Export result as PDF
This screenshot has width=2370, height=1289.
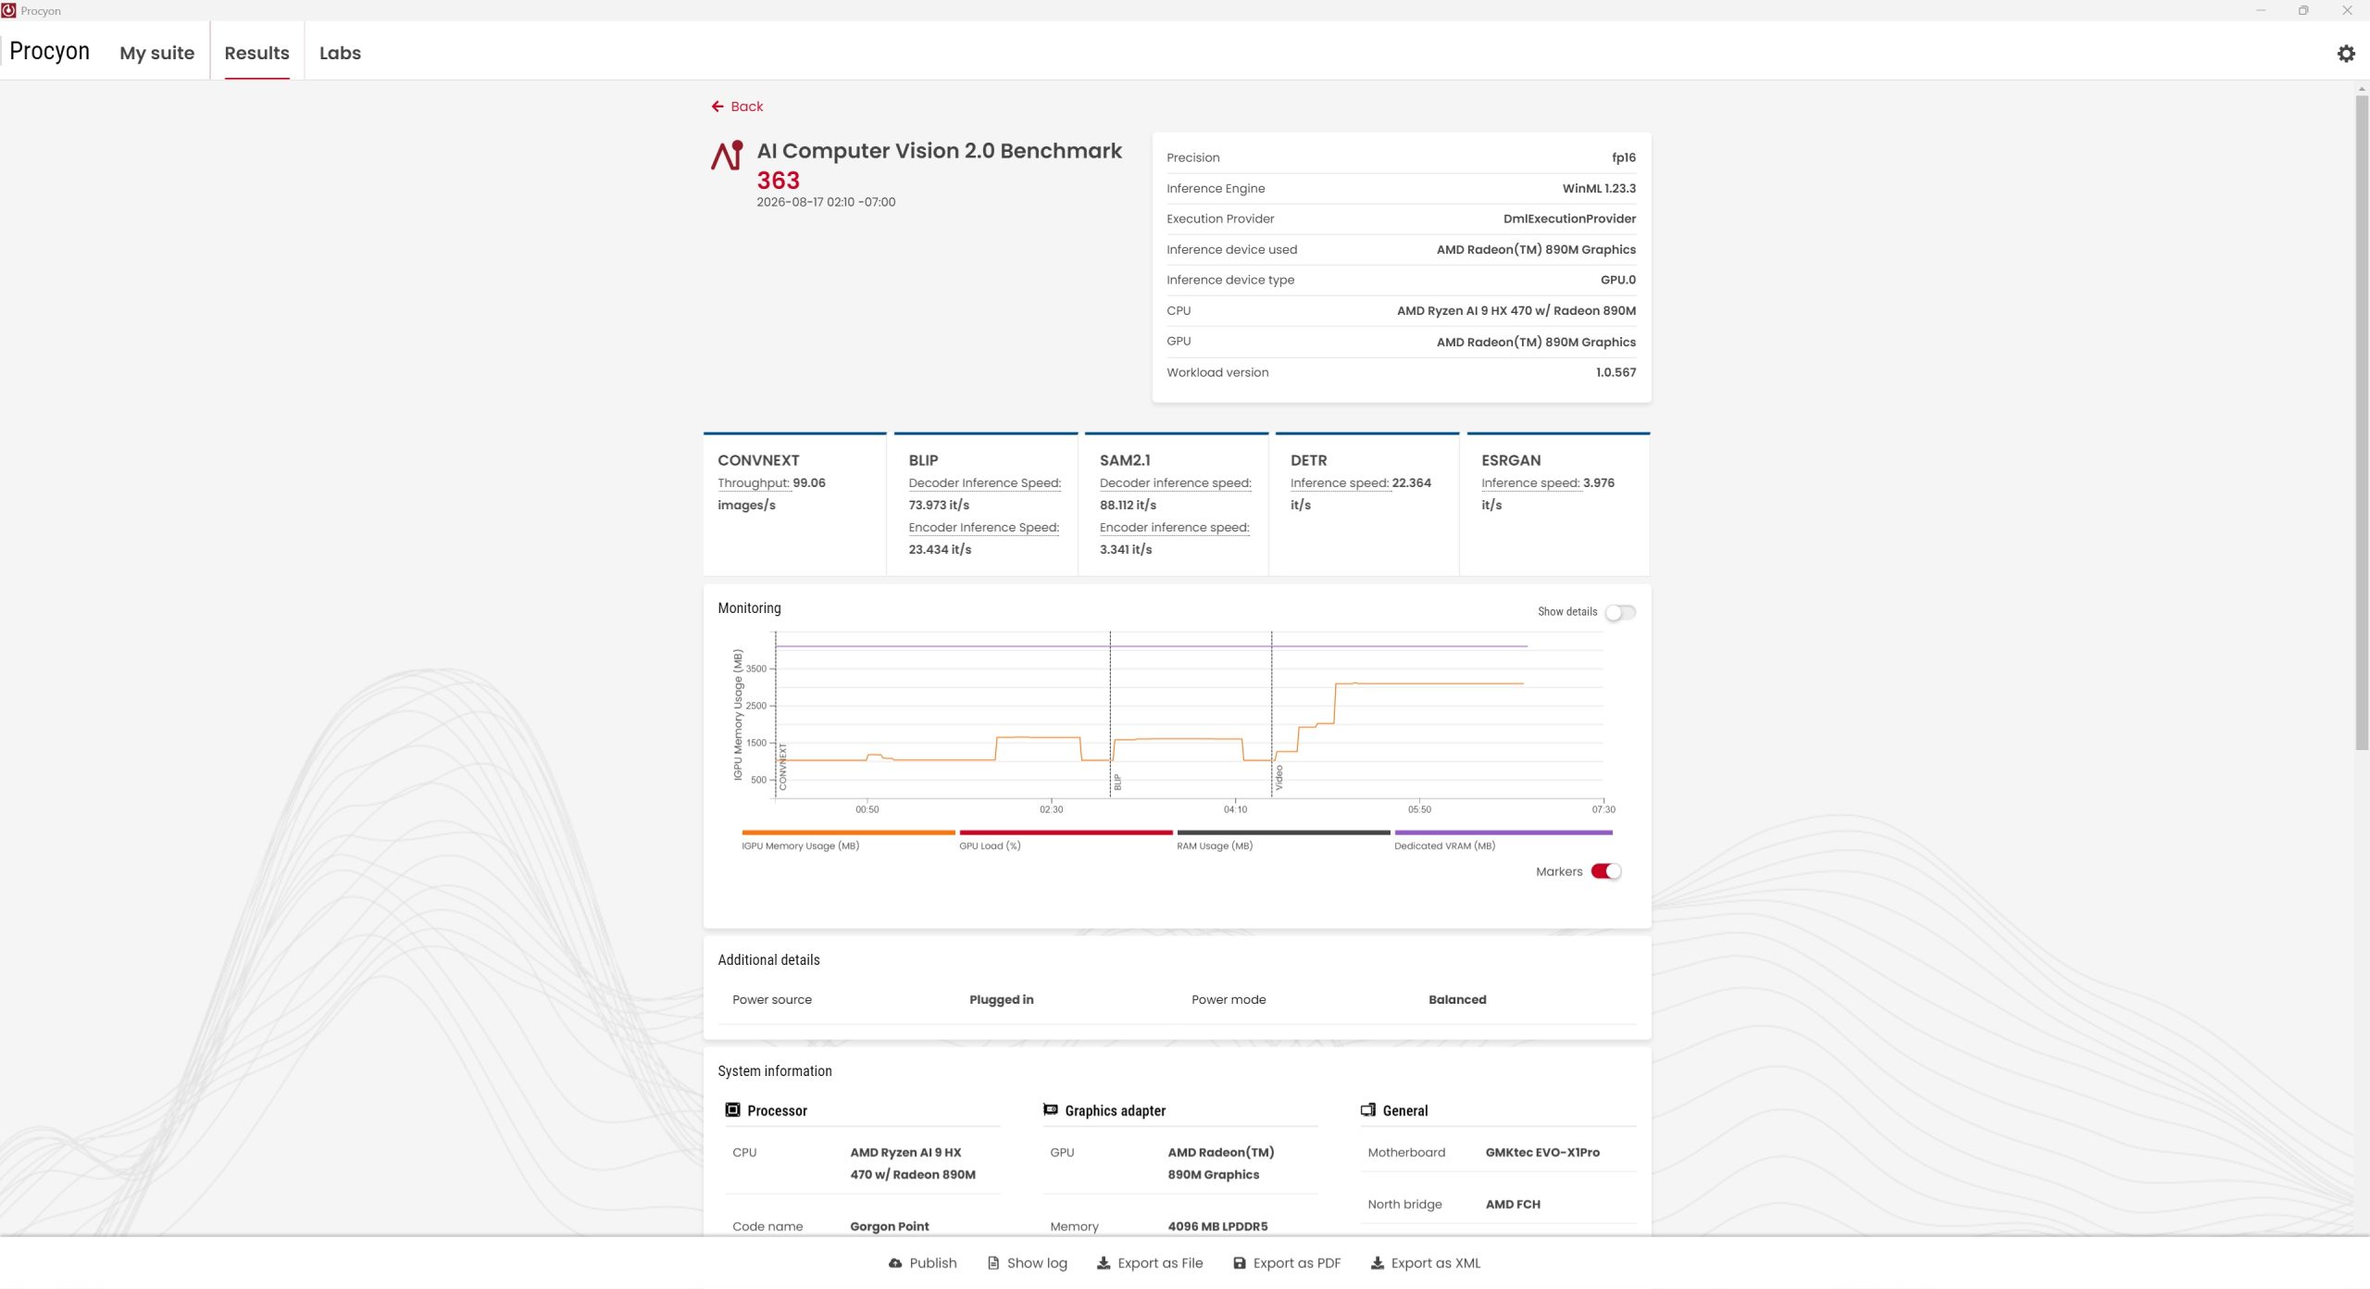point(1286,1263)
